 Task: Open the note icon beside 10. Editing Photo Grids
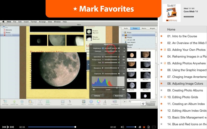pos(165,97)
